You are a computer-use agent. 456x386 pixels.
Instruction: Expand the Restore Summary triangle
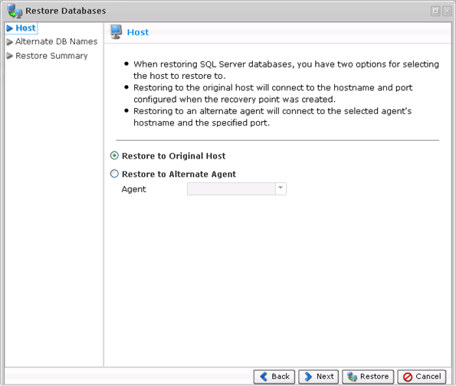pos(10,56)
